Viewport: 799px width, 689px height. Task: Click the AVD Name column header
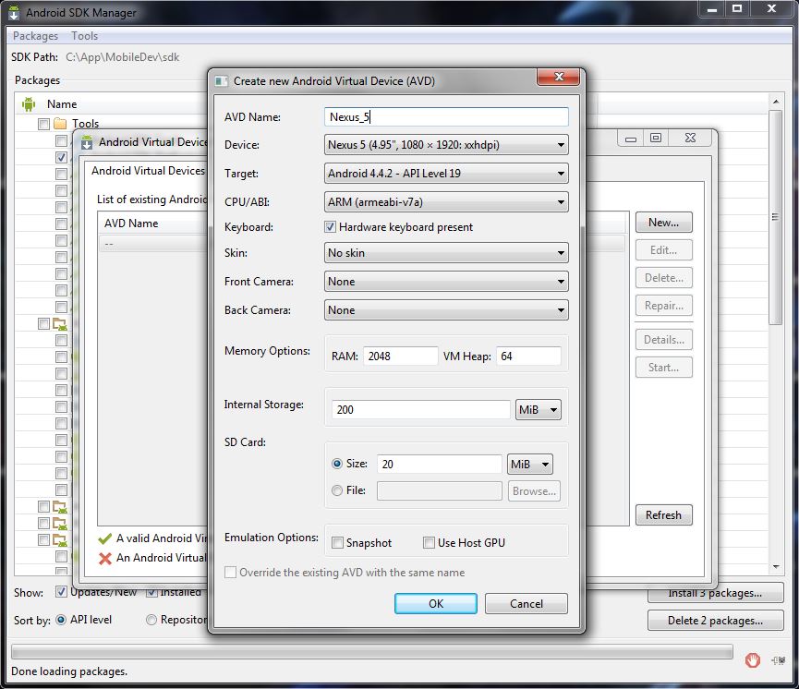pos(131,224)
